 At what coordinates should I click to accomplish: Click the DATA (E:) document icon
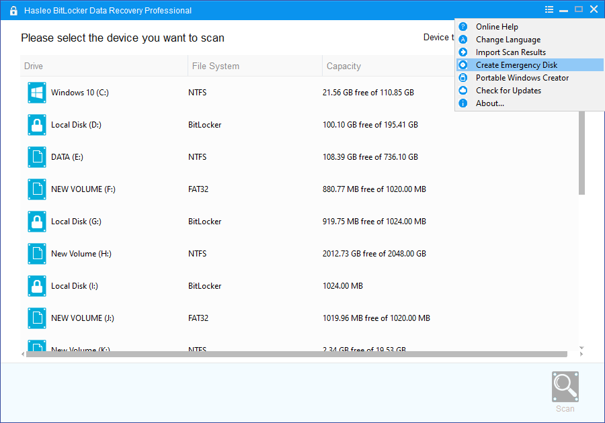click(x=37, y=157)
